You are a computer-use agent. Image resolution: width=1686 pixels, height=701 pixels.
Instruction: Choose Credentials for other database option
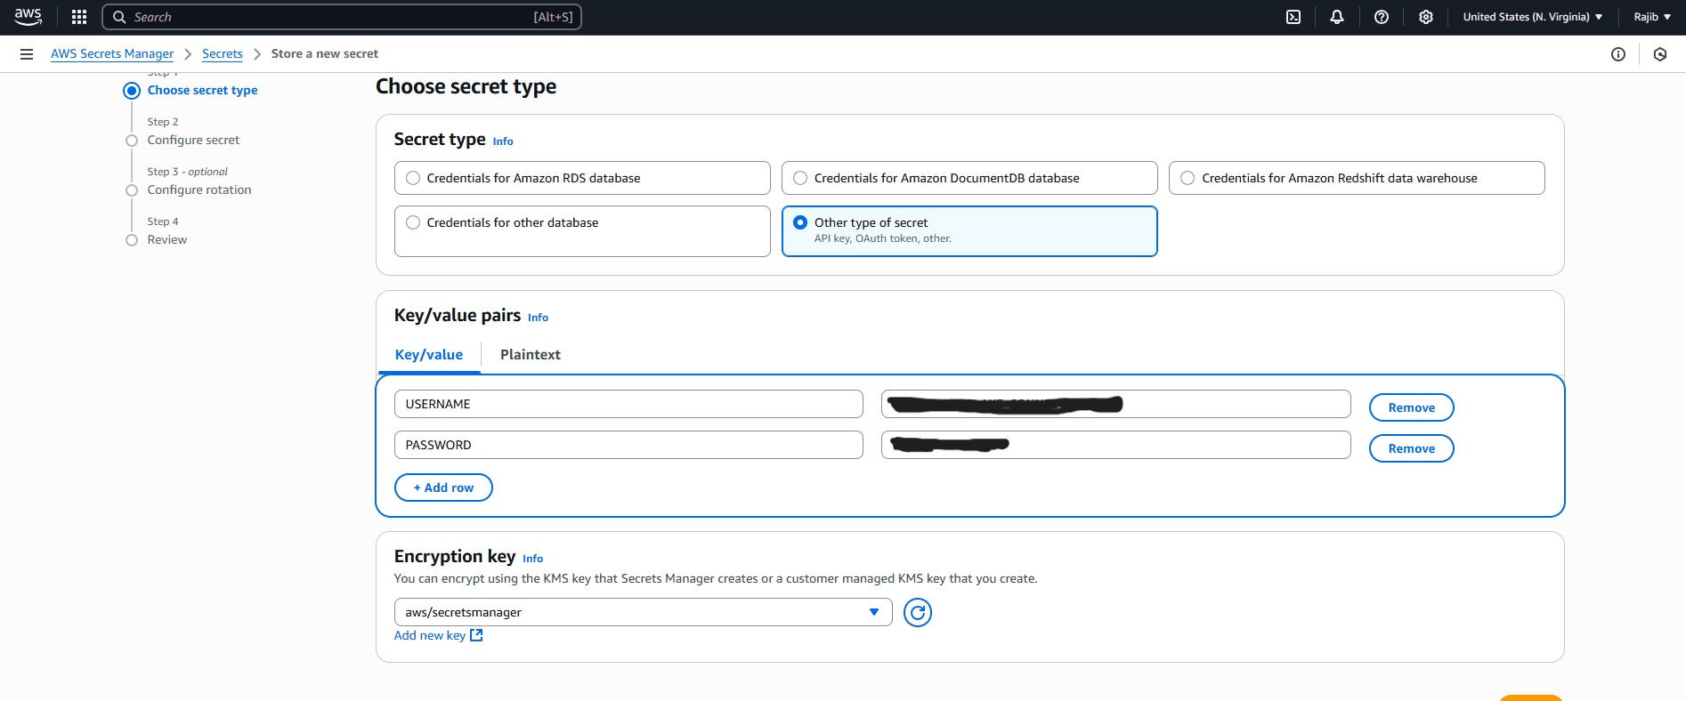[x=413, y=222]
